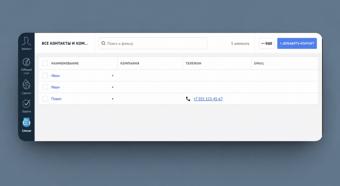
Task: Click the Компания column header
Action: (x=130, y=63)
